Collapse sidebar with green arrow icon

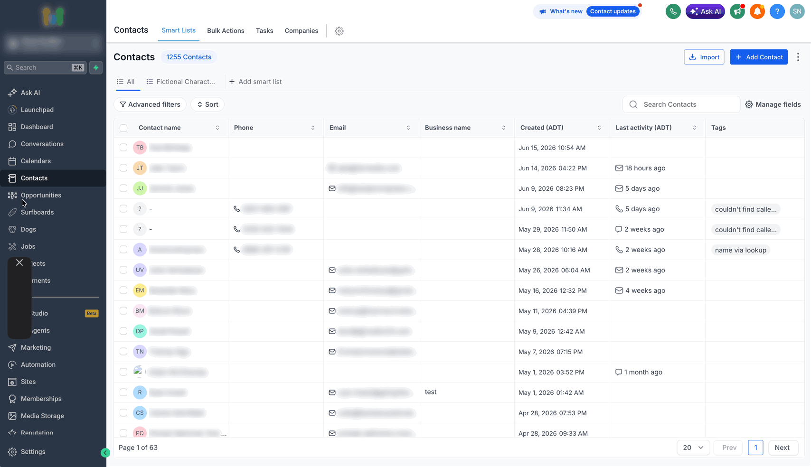point(105,453)
